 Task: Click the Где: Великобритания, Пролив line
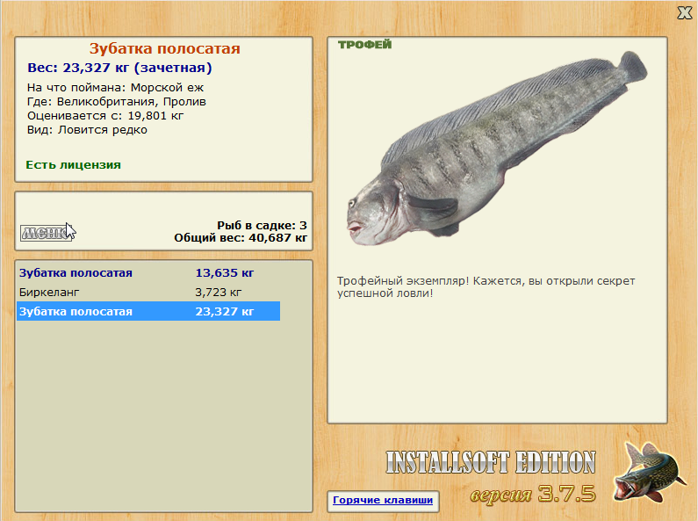click(x=117, y=102)
